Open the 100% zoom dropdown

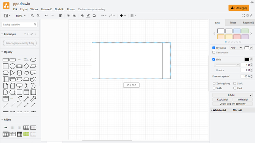coord(21,16)
